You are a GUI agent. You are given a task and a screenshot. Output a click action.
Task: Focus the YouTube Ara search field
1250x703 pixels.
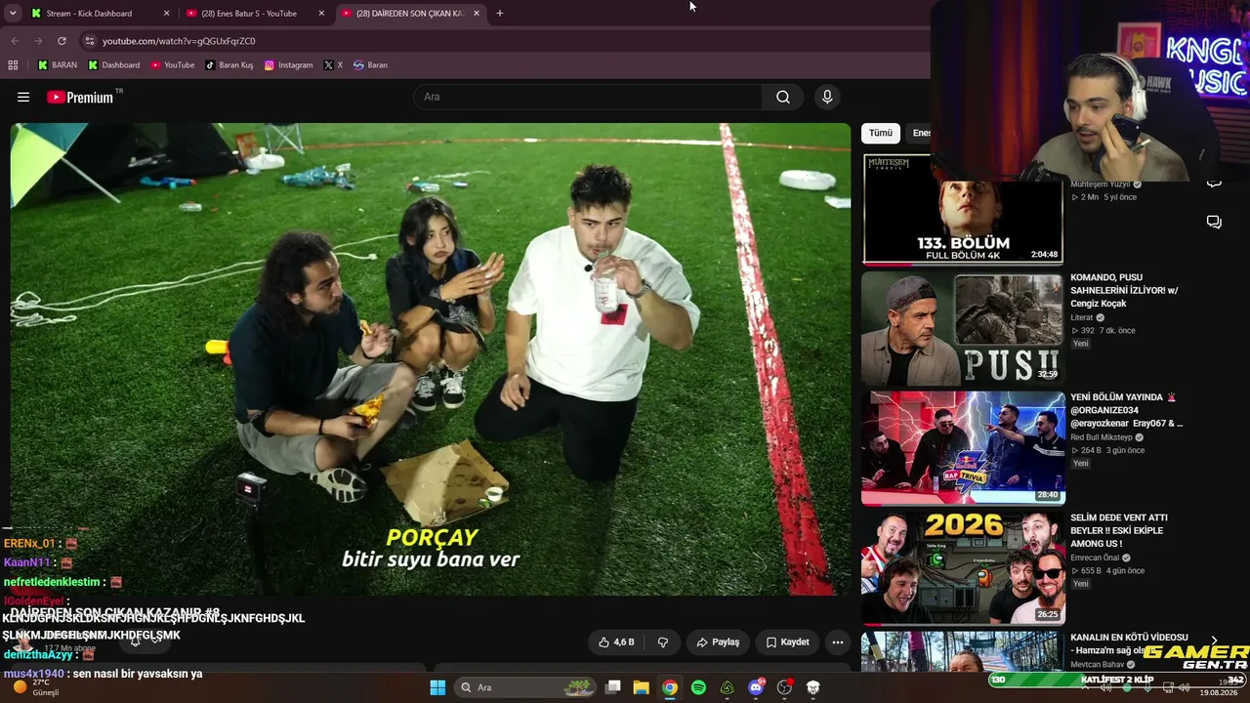pyautogui.click(x=588, y=97)
